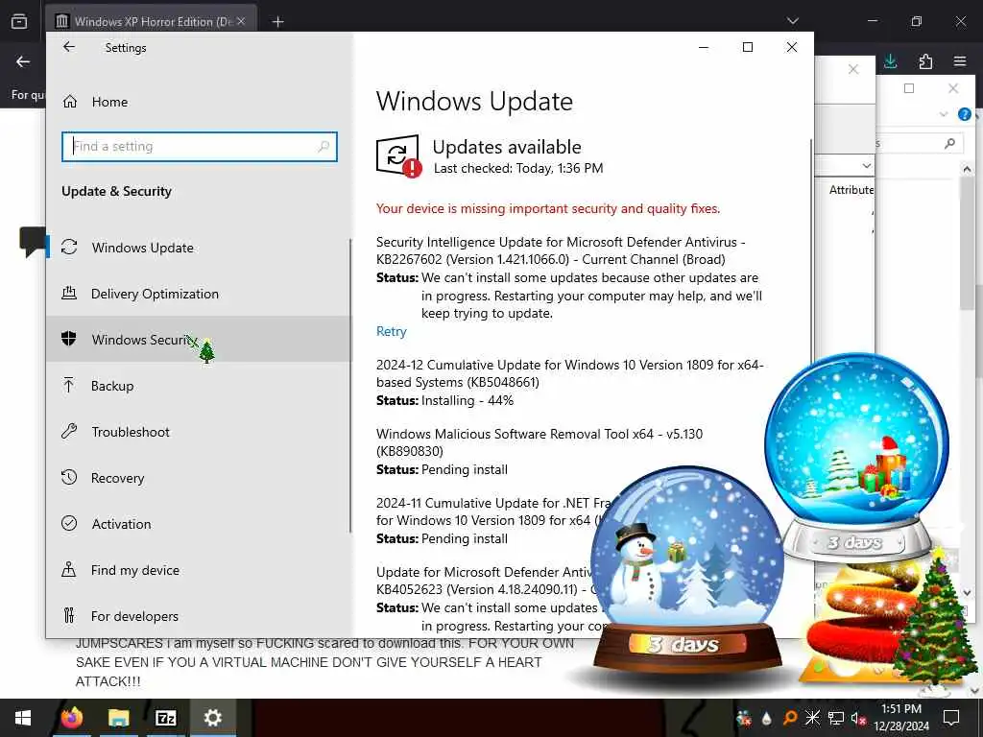This screenshot has width=983, height=737.
Task: Close the Windows XP Horror Edition tab
Action: click(x=241, y=21)
